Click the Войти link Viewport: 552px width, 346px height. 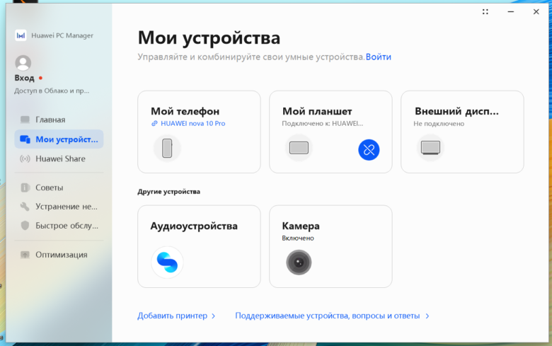(x=379, y=57)
